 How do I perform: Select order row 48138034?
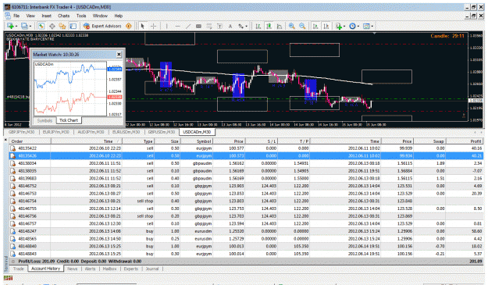tap(246, 163)
